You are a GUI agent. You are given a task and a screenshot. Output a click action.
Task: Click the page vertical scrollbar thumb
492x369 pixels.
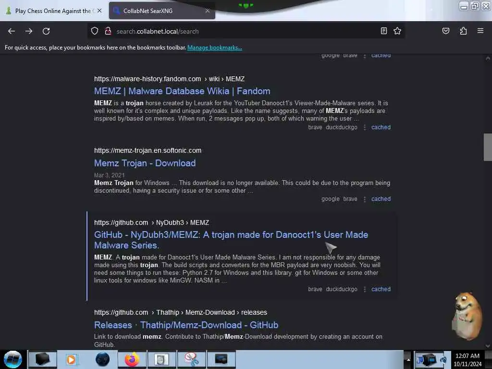[x=488, y=147]
